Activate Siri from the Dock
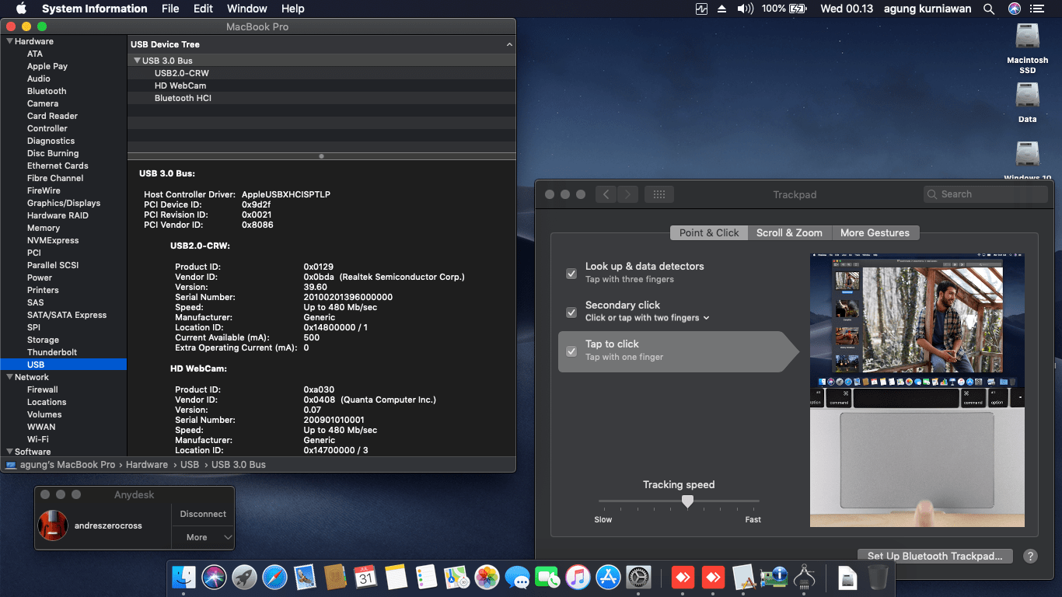The height and width of the screenshot is (597, 1062). (x=214, y=578)
